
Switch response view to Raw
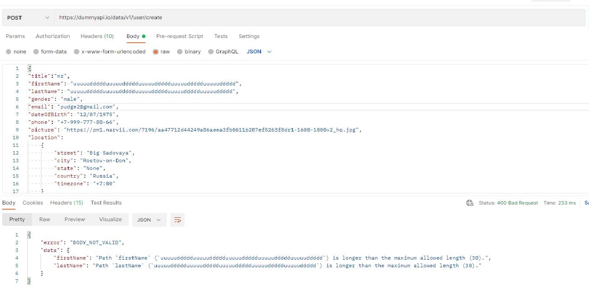coord(44,219)
